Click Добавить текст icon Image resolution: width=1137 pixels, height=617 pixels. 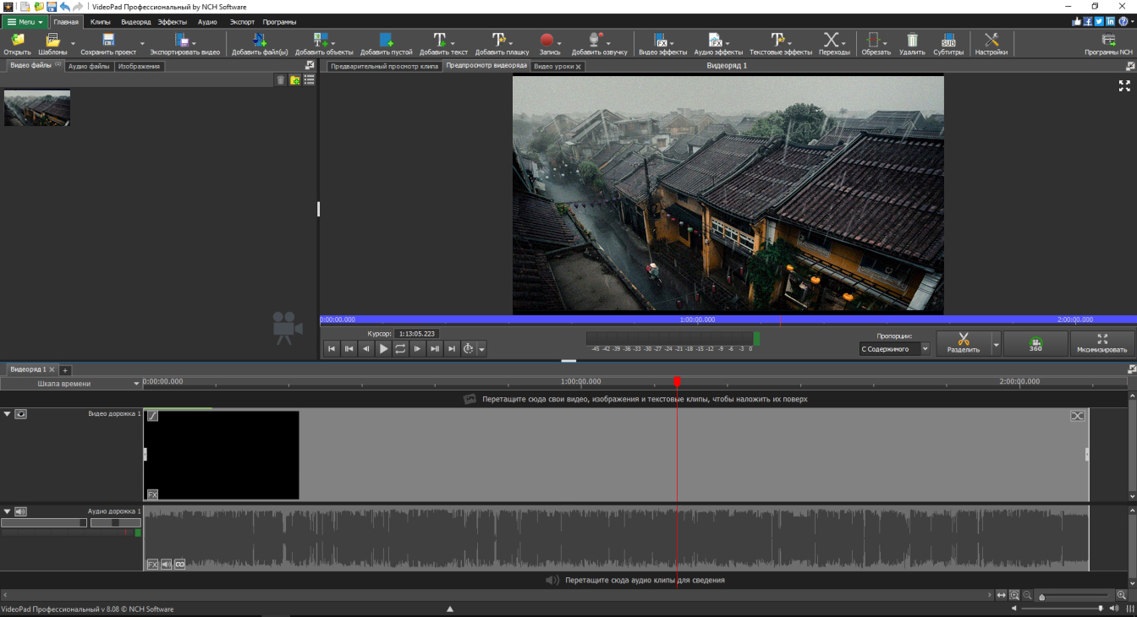tap(440, 40)
